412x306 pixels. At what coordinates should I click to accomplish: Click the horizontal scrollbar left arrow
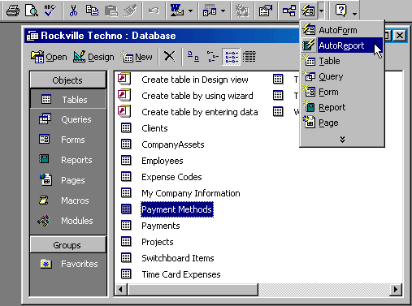(121, 290)
